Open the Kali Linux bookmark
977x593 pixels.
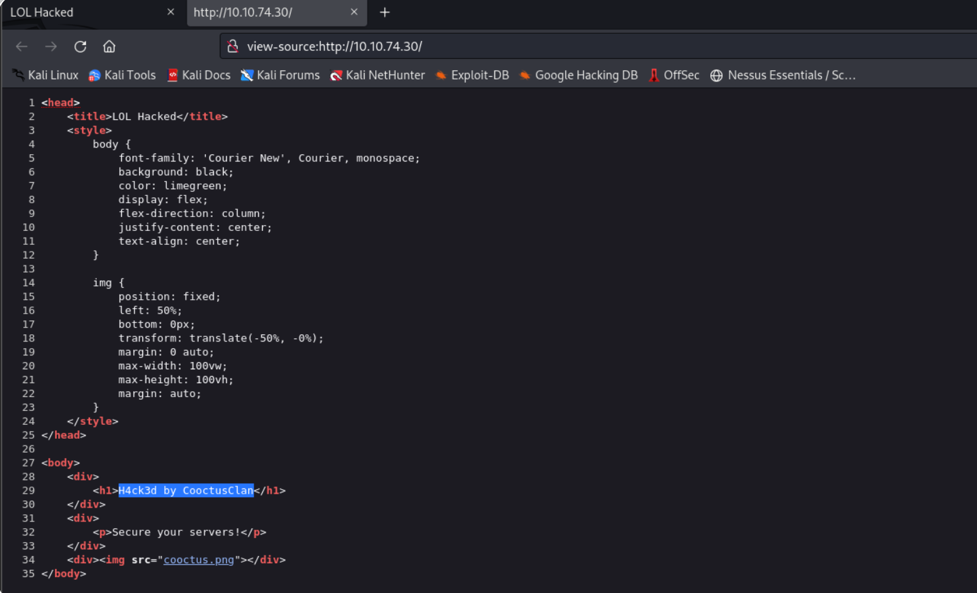(x=46, y=75)
